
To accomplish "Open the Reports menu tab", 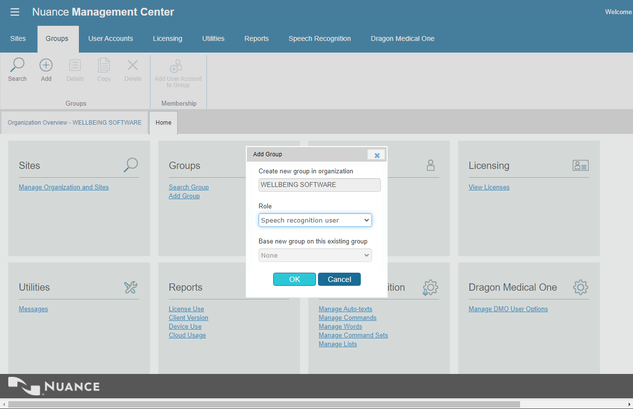I will [x=257, y=38].
